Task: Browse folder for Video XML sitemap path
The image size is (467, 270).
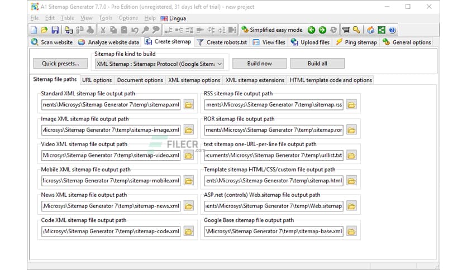Action: [188, 155]
